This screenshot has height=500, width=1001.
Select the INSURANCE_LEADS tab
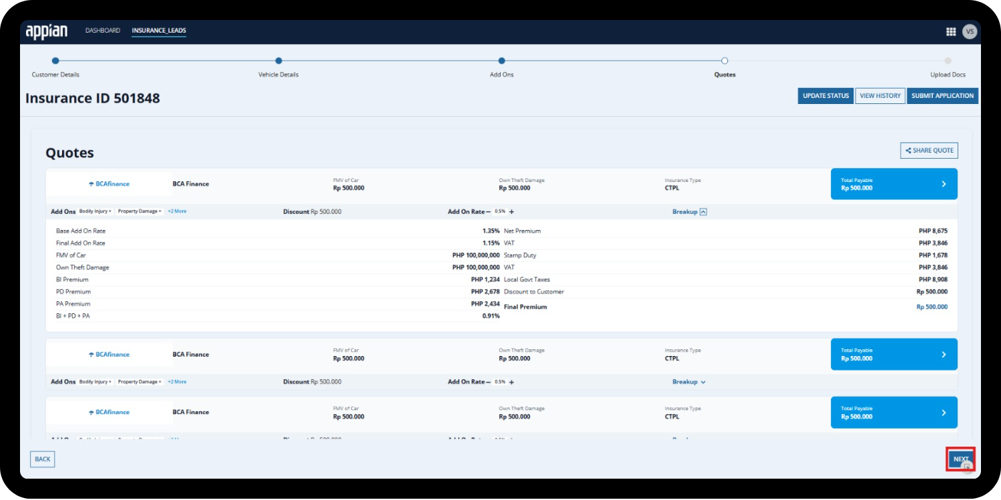point(159,31)
